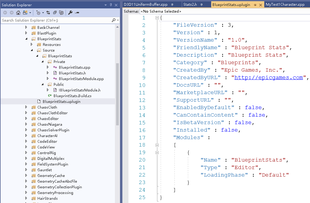Click the CodeEditor folder icon
This screenshot has width=310, height=203.
[34, 142]
